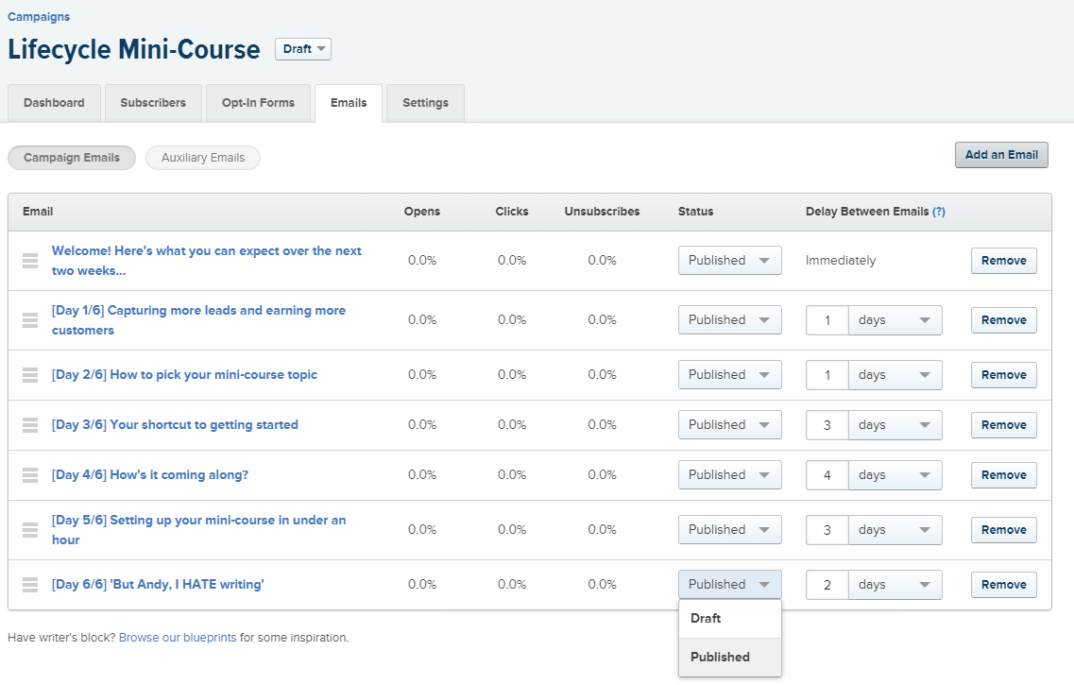
Task: Click the Opens column header
Action: click(x=422, y=212)
